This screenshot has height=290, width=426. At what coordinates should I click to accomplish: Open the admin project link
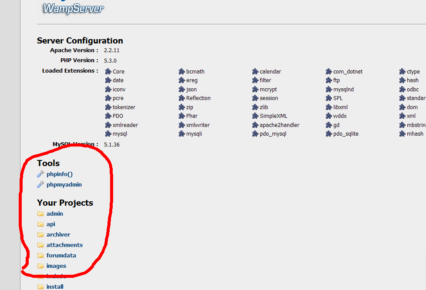point(54,214)
